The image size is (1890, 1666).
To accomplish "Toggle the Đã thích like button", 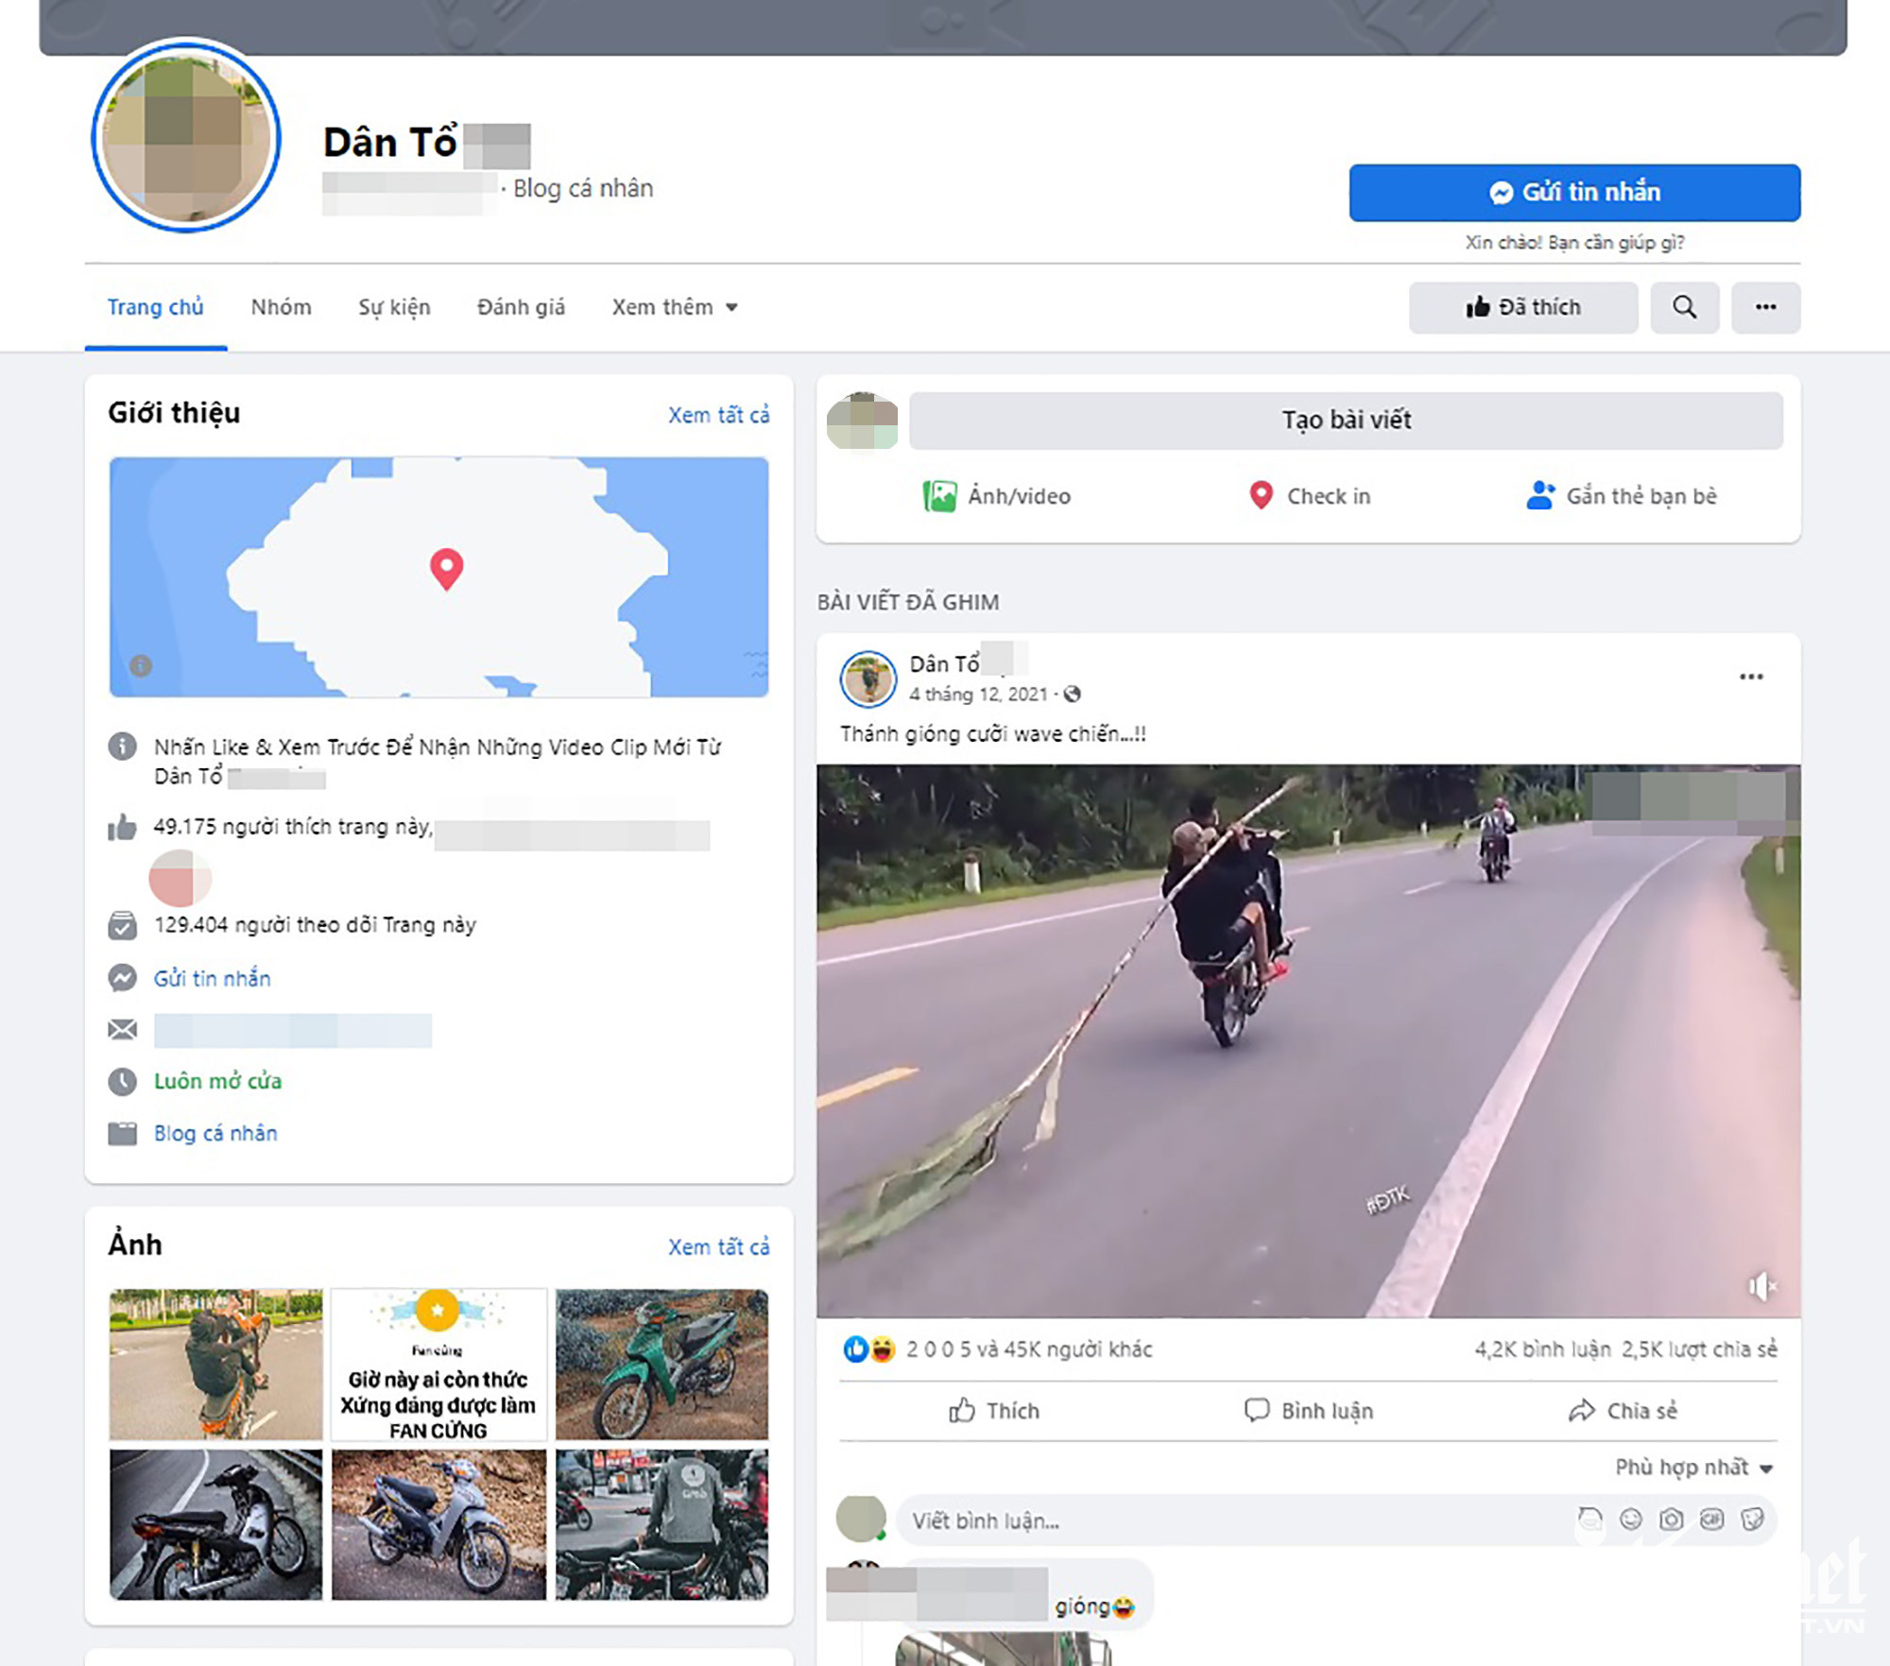I will click(1522, 307).
